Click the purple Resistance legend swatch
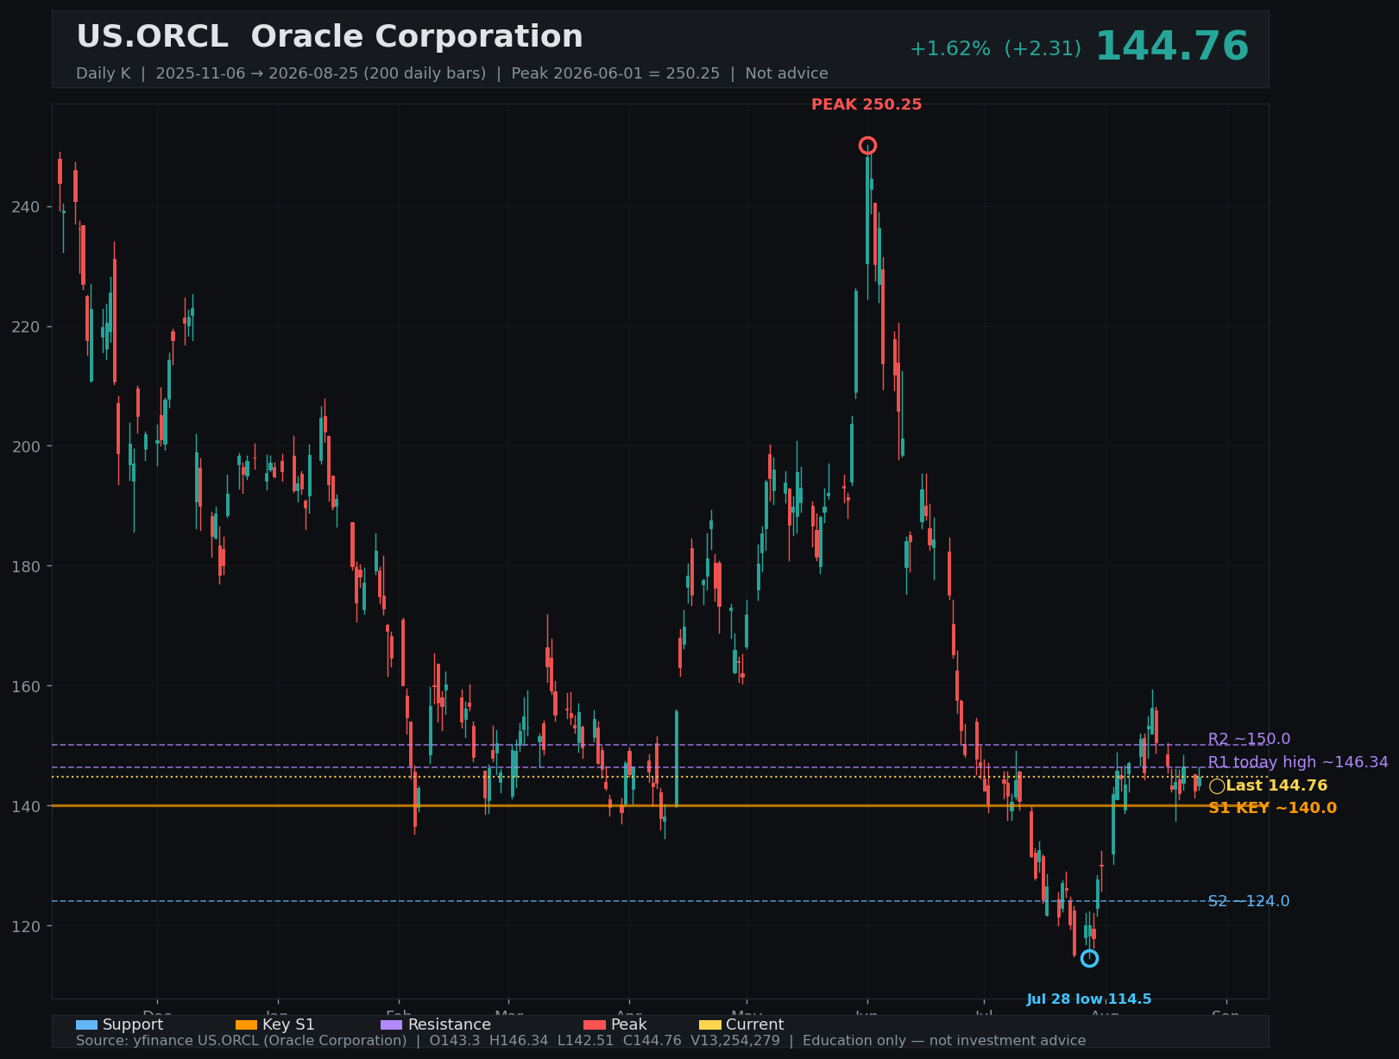 pos(391,1024)
